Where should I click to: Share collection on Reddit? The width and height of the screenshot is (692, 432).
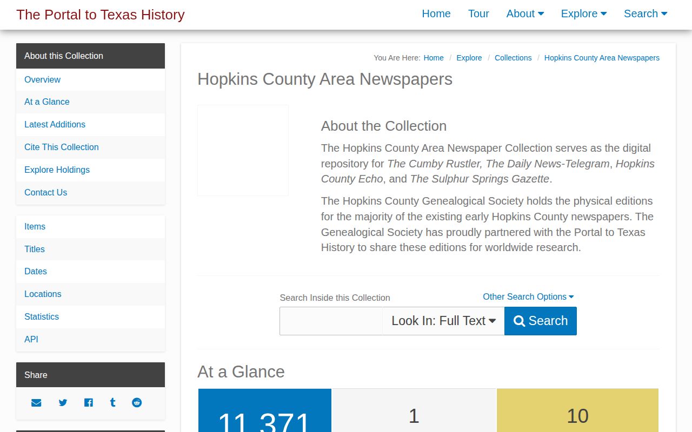137,402
